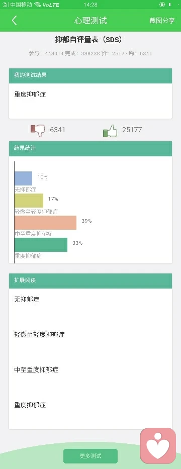Expand 无抑郁症 reading entry
This screenshot has height=469, width=181.
tap(90, 300)
